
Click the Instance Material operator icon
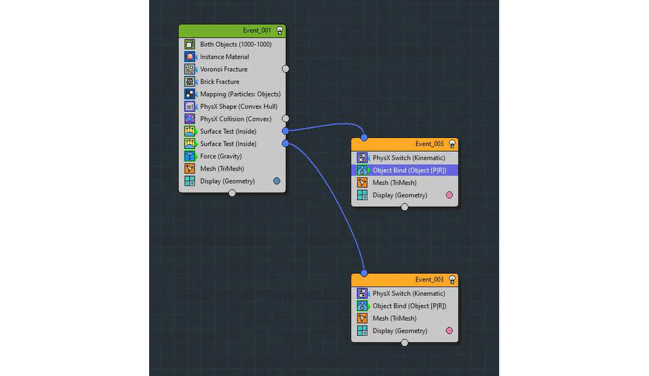(190, 57)
